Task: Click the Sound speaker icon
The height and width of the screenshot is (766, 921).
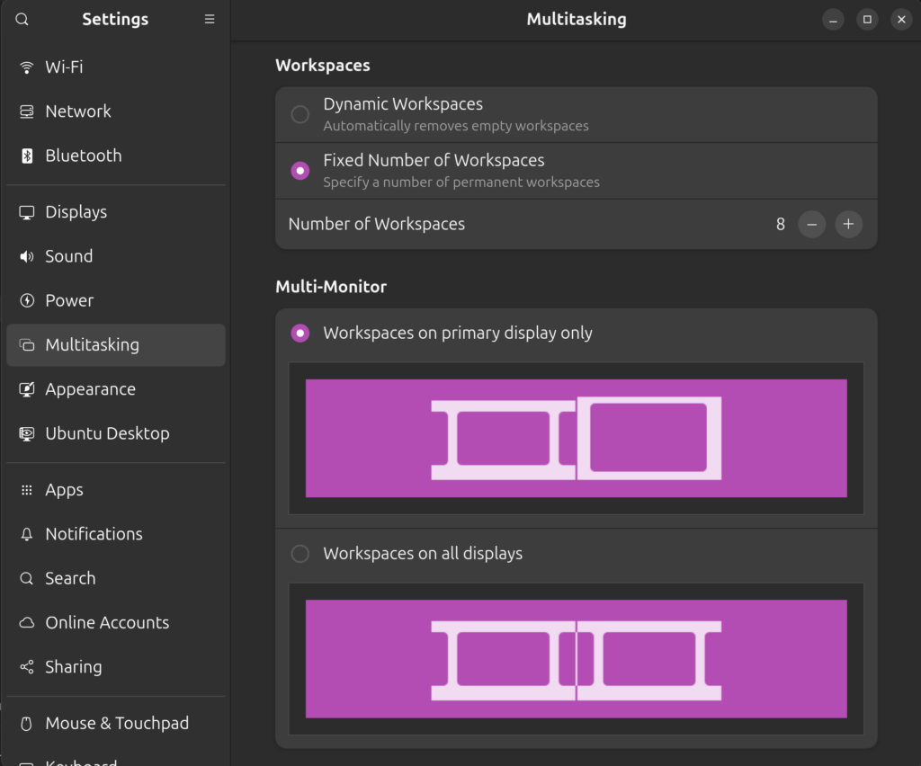Action: 27,256
